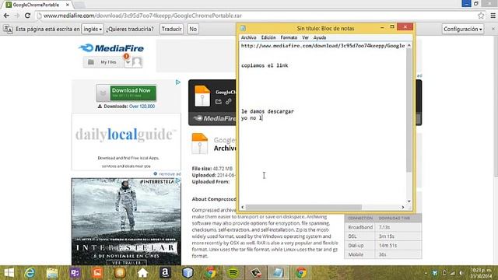This screenshot has width=498, height=280.
Task: Open Chrome's hamburger menu
Action: click(x=493, y=16)
